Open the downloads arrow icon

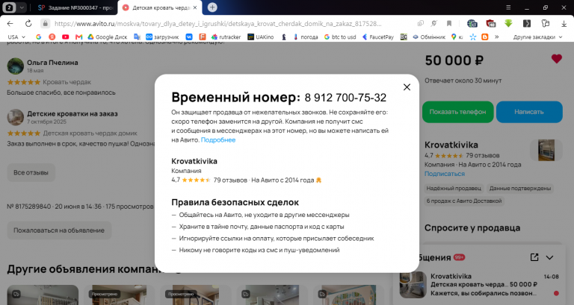[564, 24]
